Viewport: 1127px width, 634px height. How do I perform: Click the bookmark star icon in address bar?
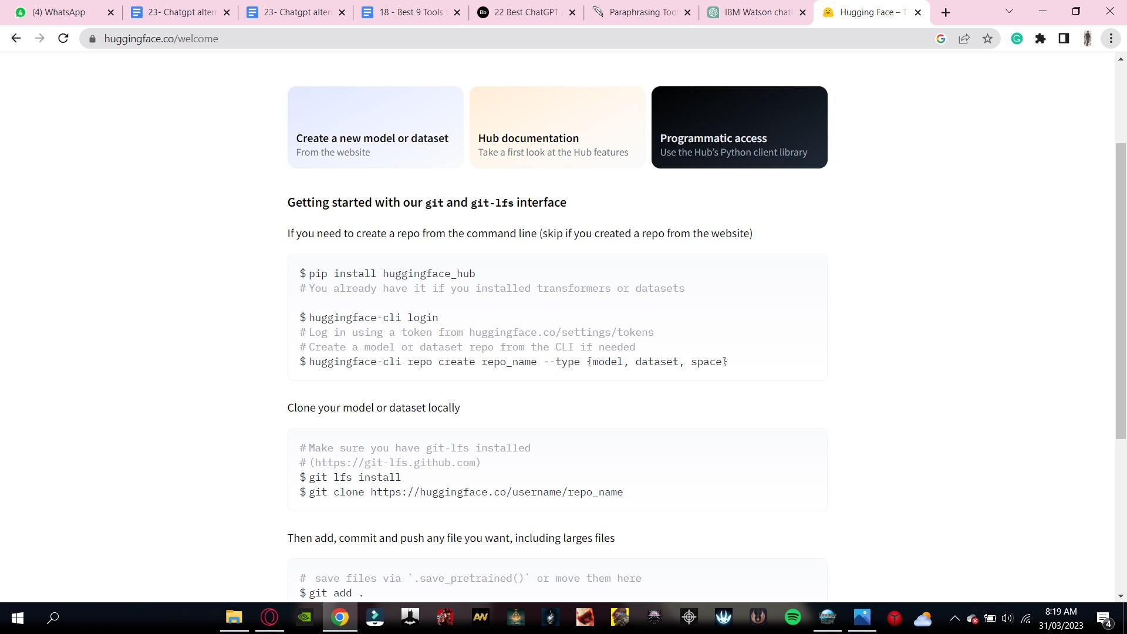click(x=988, y=39)
